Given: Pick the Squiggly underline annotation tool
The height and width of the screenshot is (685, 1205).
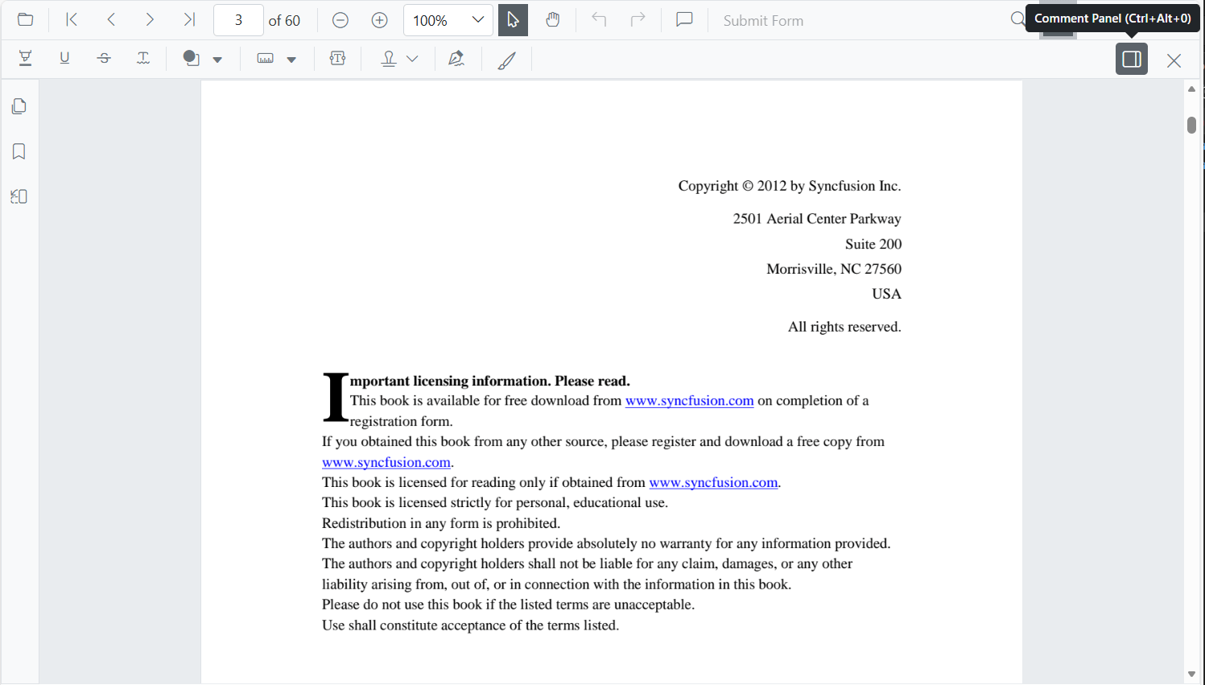Looking at the screenshot, I should (x=143, y=59).
